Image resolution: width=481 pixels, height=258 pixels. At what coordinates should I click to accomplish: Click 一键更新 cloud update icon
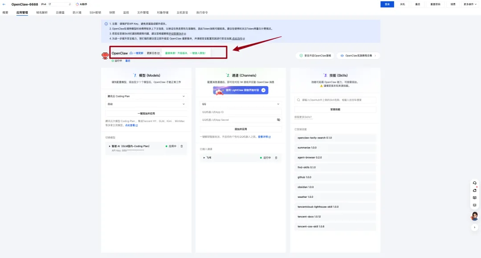(x=131, y=53)
